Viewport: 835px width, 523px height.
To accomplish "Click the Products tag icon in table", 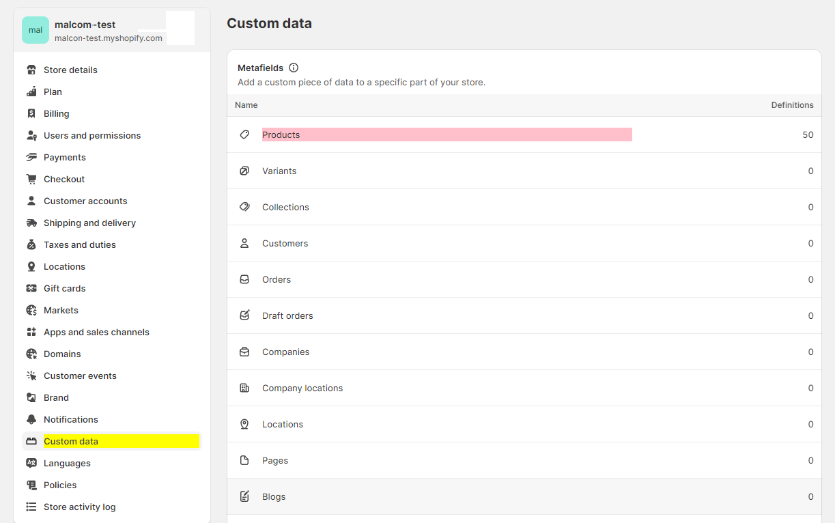I will (244, 135).
